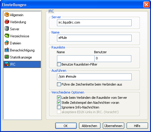Focus the irc.liquidirc.com server field
Screen dimensions: 151x132
pos(94,23)
